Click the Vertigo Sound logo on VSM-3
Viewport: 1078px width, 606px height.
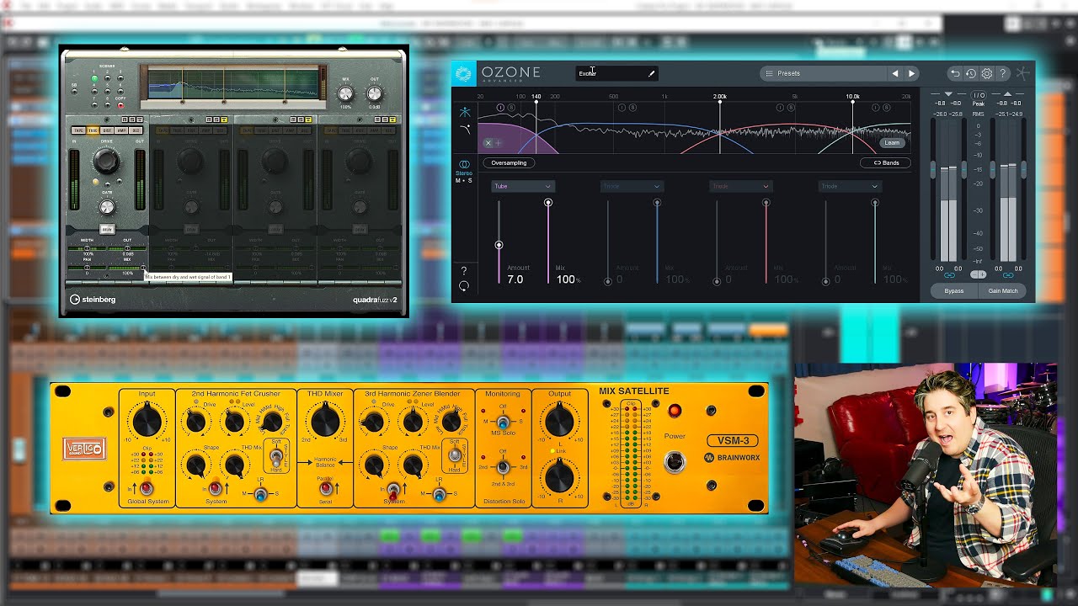[x=84, y=449]
